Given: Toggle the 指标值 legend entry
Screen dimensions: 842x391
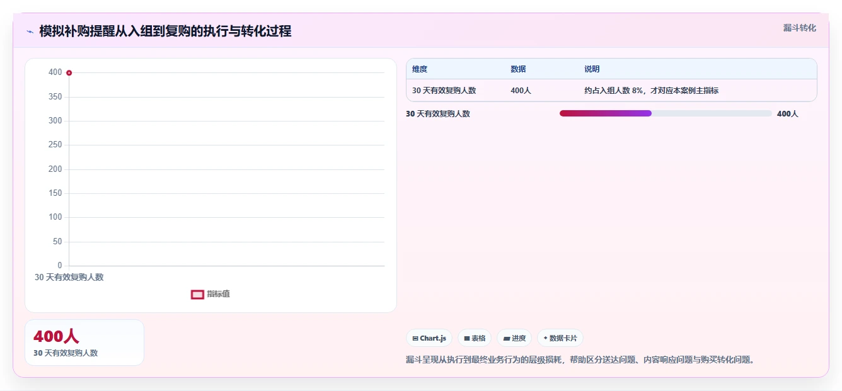Looking at the screenshot, I should tap(211, 294).
